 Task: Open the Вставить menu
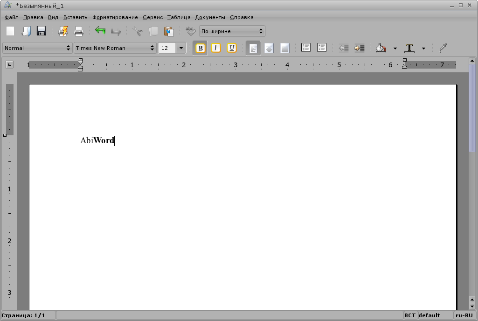pos(75,17)
